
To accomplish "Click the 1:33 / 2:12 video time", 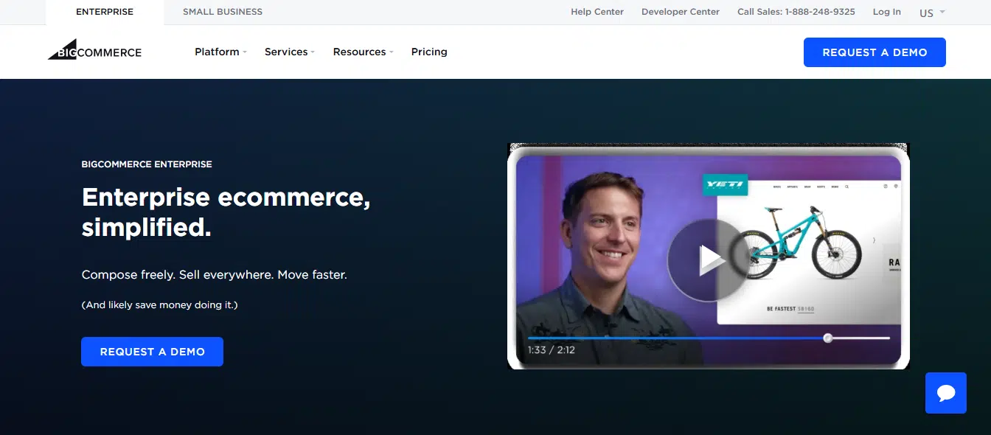I will click(552, 350).
